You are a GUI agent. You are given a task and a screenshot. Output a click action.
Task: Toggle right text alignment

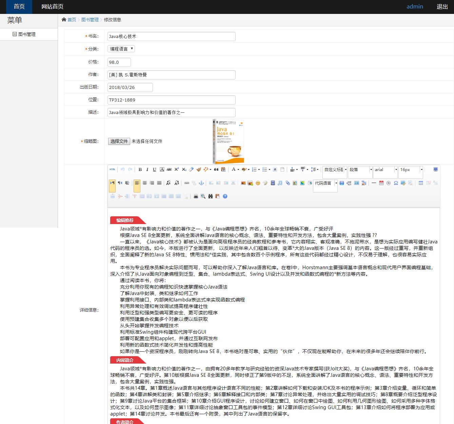[152, 183]
